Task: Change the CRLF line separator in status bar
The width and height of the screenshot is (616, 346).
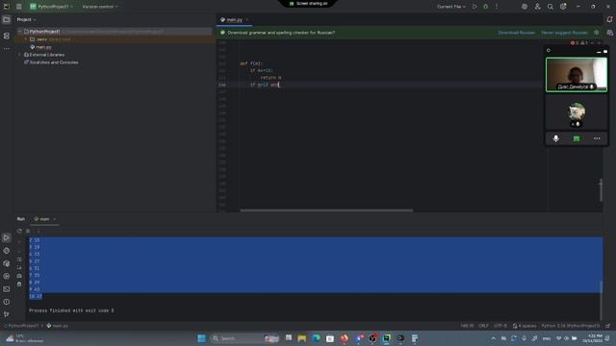Action: 483,326
